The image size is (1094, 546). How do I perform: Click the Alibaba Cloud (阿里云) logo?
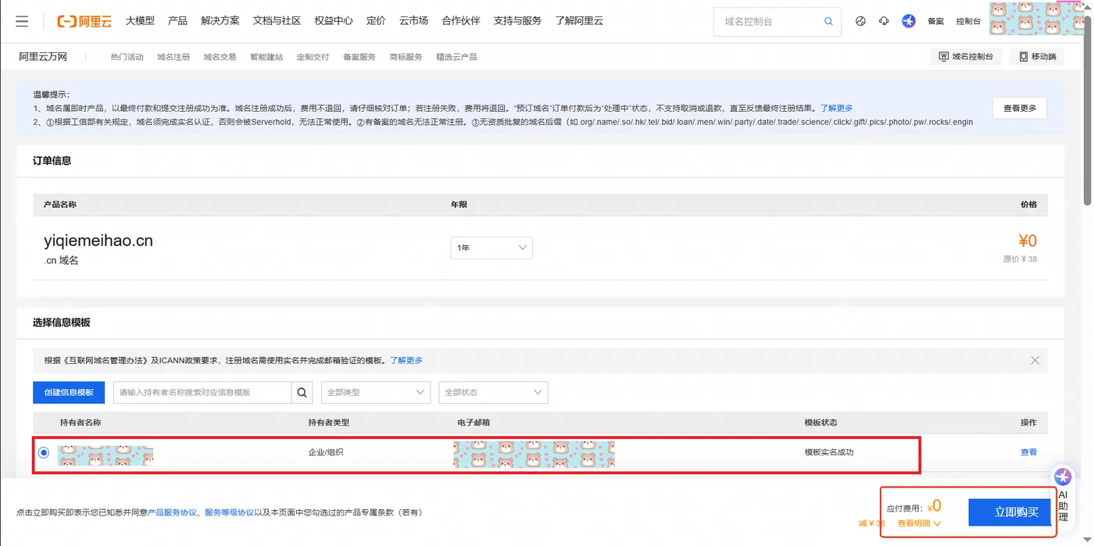84,21
